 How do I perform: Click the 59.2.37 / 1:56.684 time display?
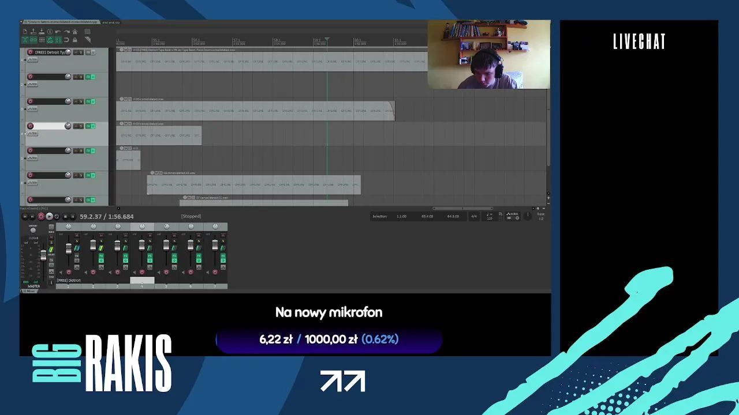tap(107, 217)
